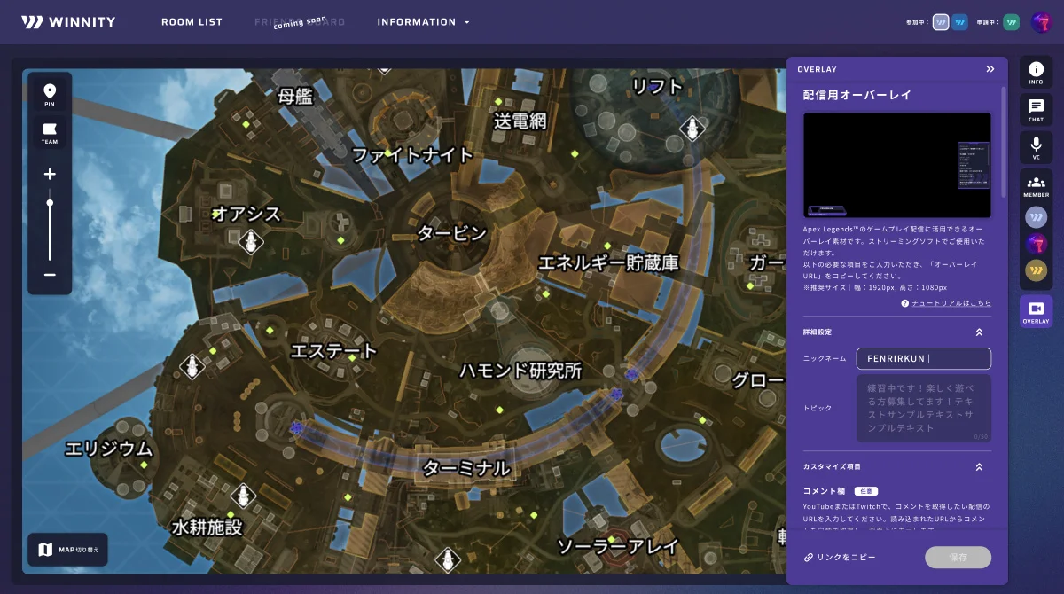Click the supply bin marker below オアシス

pyautogui.click(x=251, y=242)
